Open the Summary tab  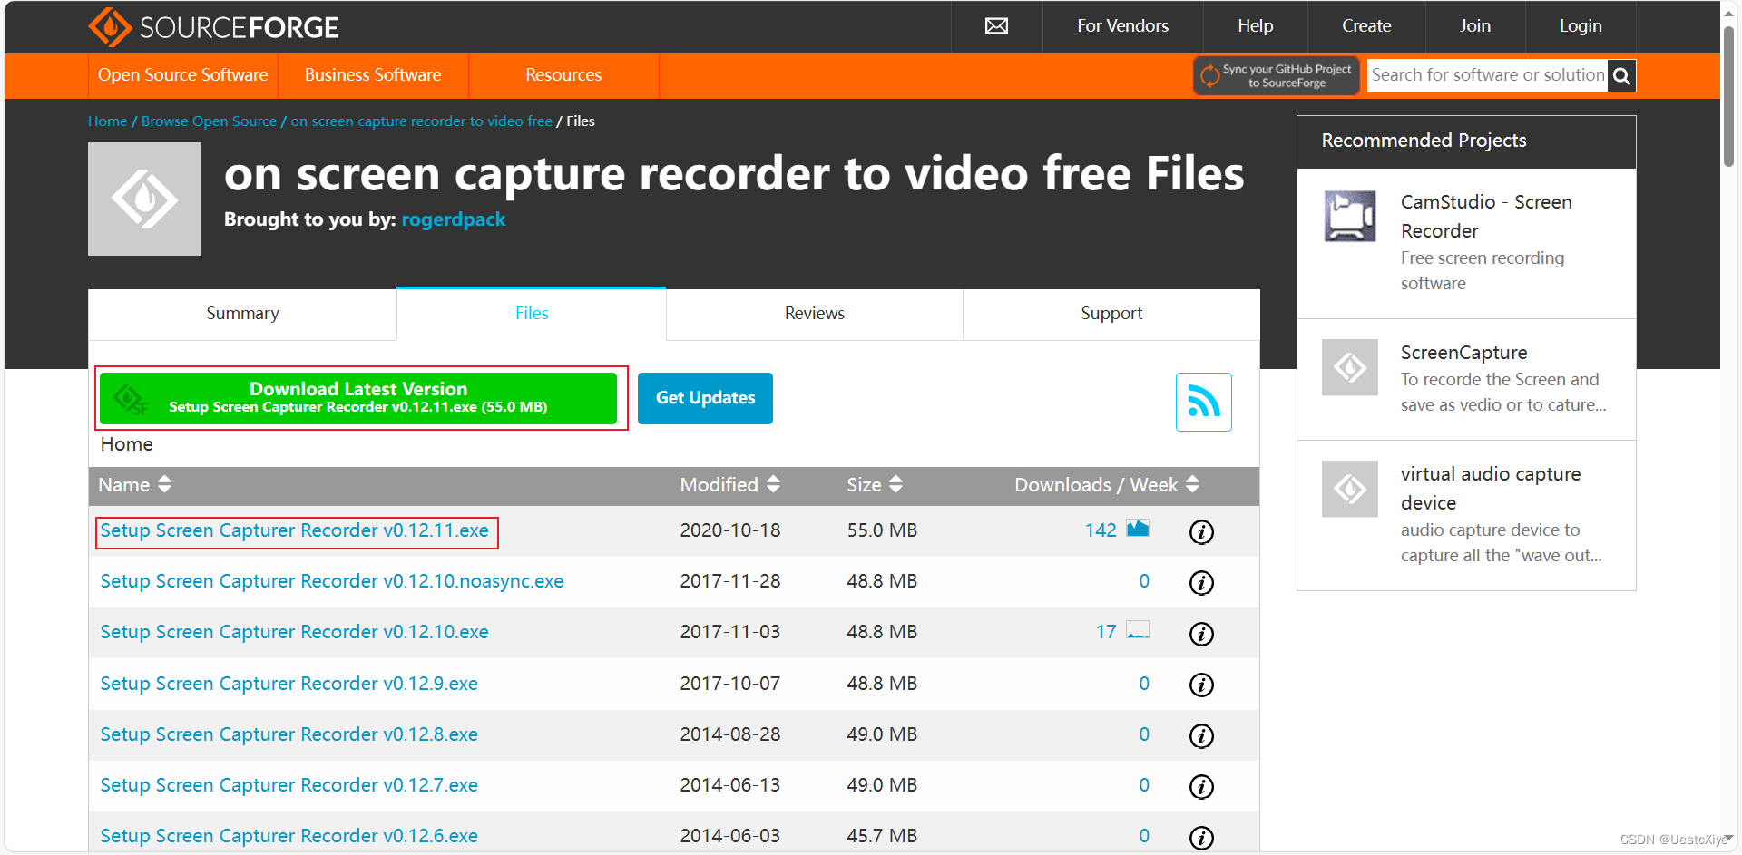click(x=242, y=314)
